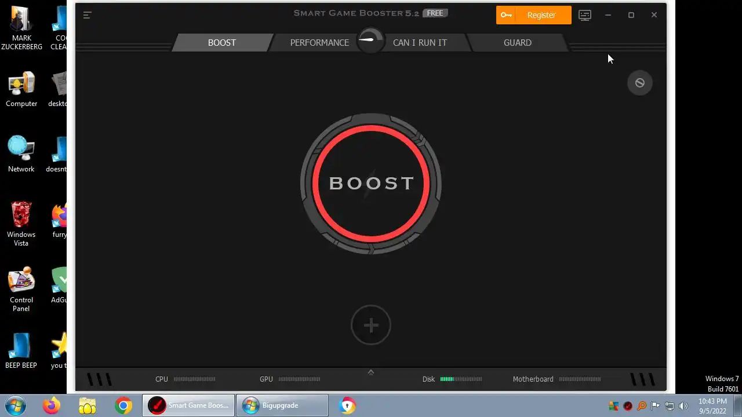Expand the bottom hardware panel with the up chevron
742x417 pixels.
371,372
